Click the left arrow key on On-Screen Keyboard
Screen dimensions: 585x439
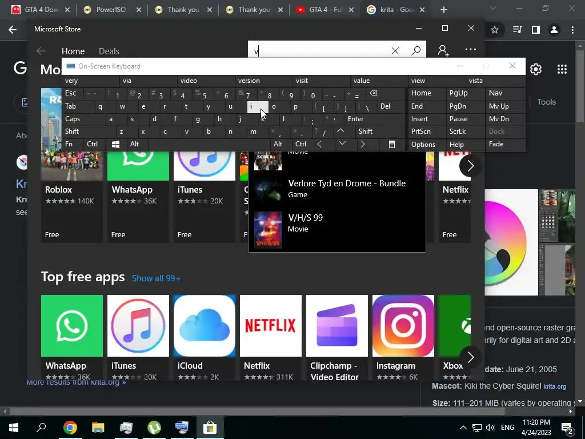click(319, 144)
